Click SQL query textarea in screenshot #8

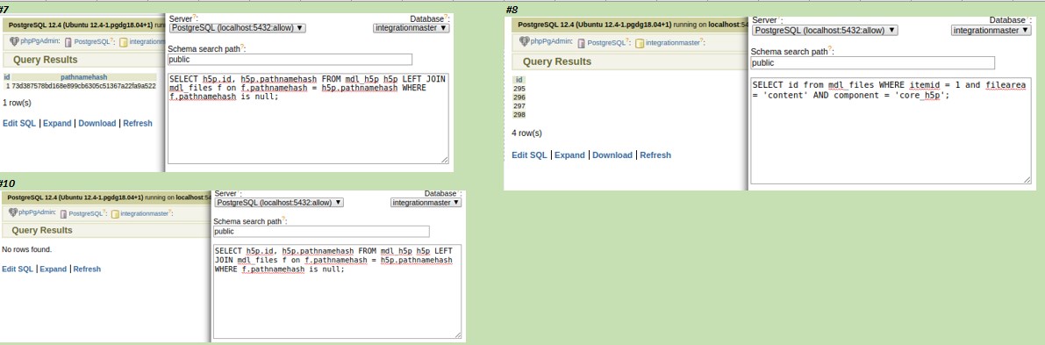[891, 131]
